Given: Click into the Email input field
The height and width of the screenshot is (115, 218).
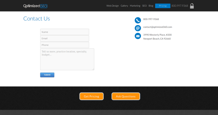Looking at the screenshot, I should [65, 39].
